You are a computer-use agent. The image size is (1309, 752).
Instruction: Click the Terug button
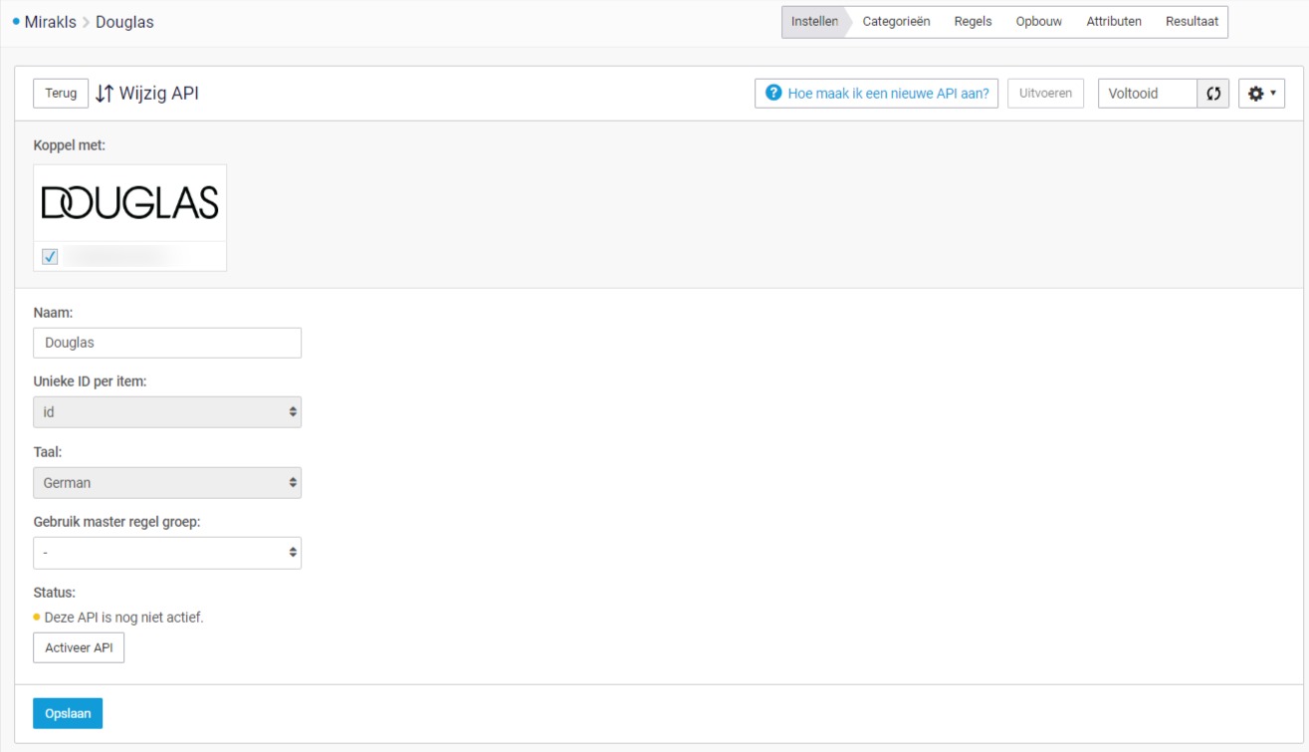(61, 94)
